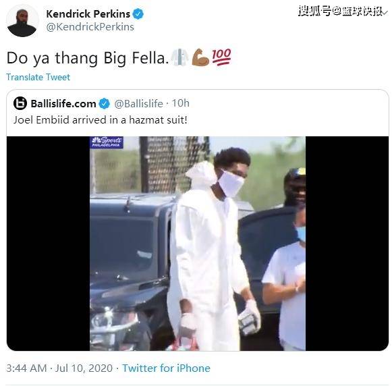The image size is (392, 386).
Task: Open Kendrick Perkins profile avatar
Action: point(22,21)
